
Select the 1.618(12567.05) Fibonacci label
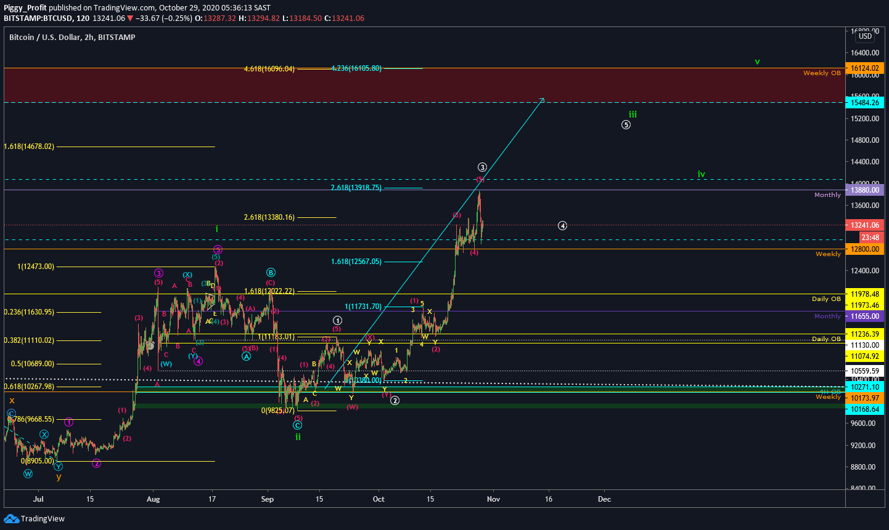[x=356, y=262]
